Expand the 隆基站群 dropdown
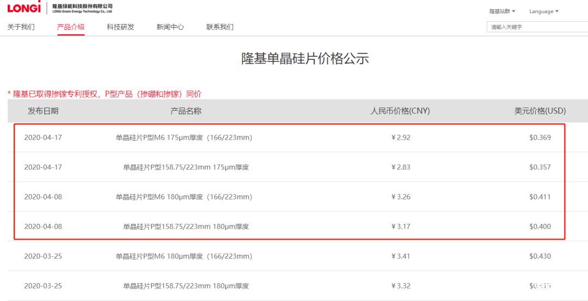 coord(502,11)
